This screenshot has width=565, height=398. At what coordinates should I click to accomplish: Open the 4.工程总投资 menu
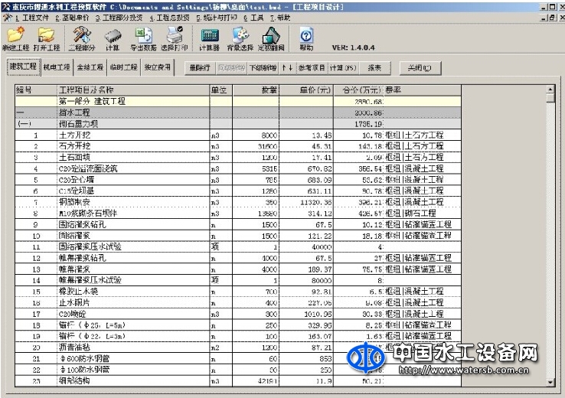point(169,18)
